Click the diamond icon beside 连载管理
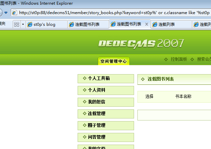Screen dimensions: 211x149 click(85, 113)
